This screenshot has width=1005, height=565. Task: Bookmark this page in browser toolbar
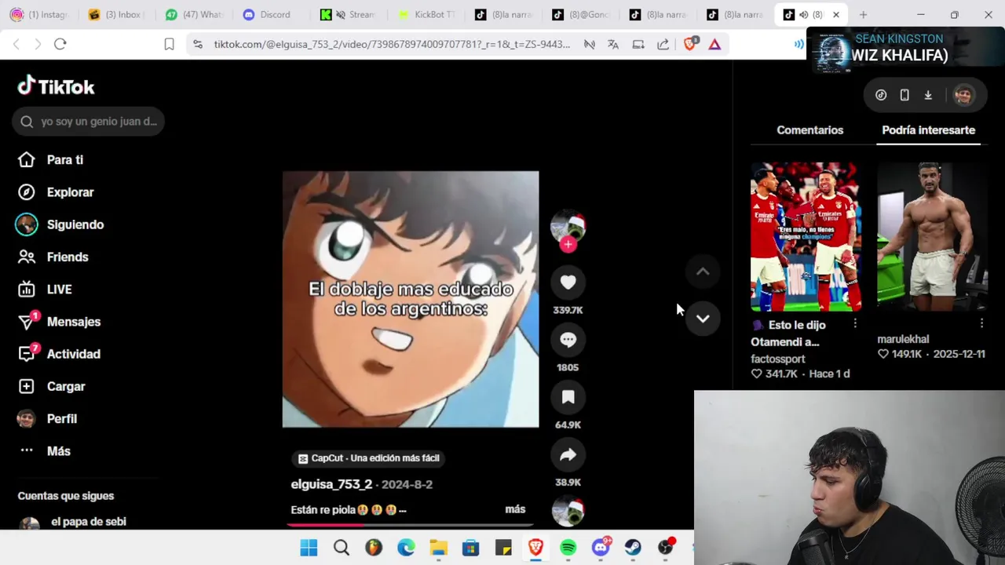point(169,44)
